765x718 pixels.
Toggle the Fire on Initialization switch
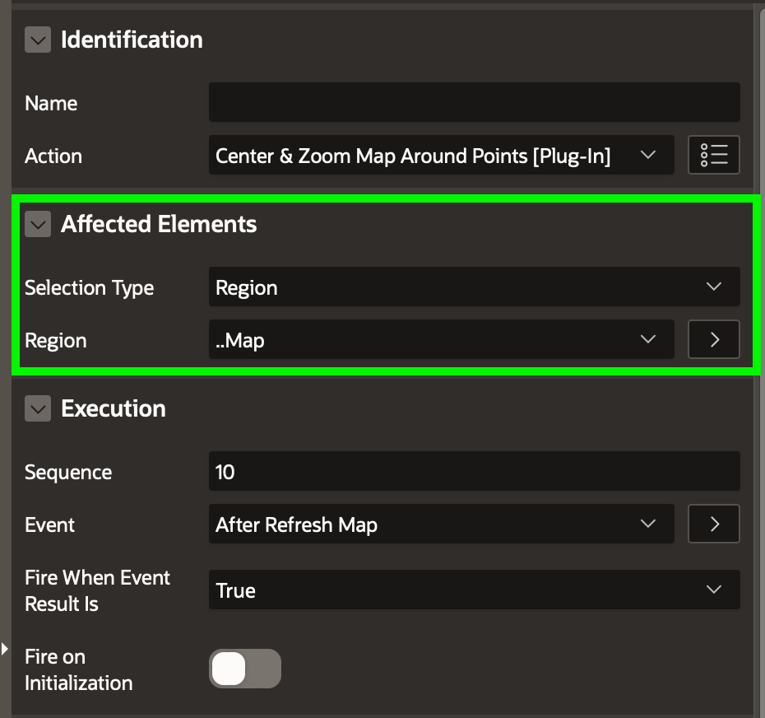click(245, 669)
